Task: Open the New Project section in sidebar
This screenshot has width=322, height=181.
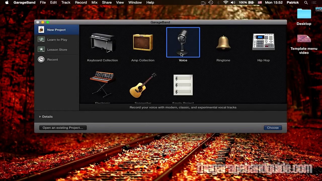Action: 57,30
